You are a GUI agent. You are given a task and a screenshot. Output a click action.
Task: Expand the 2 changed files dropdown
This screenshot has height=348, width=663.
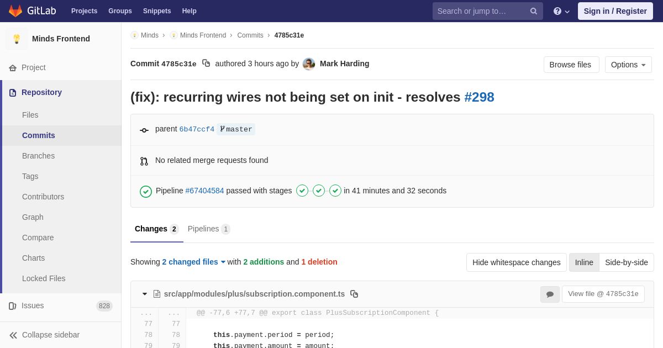click(x=194, y=262)
